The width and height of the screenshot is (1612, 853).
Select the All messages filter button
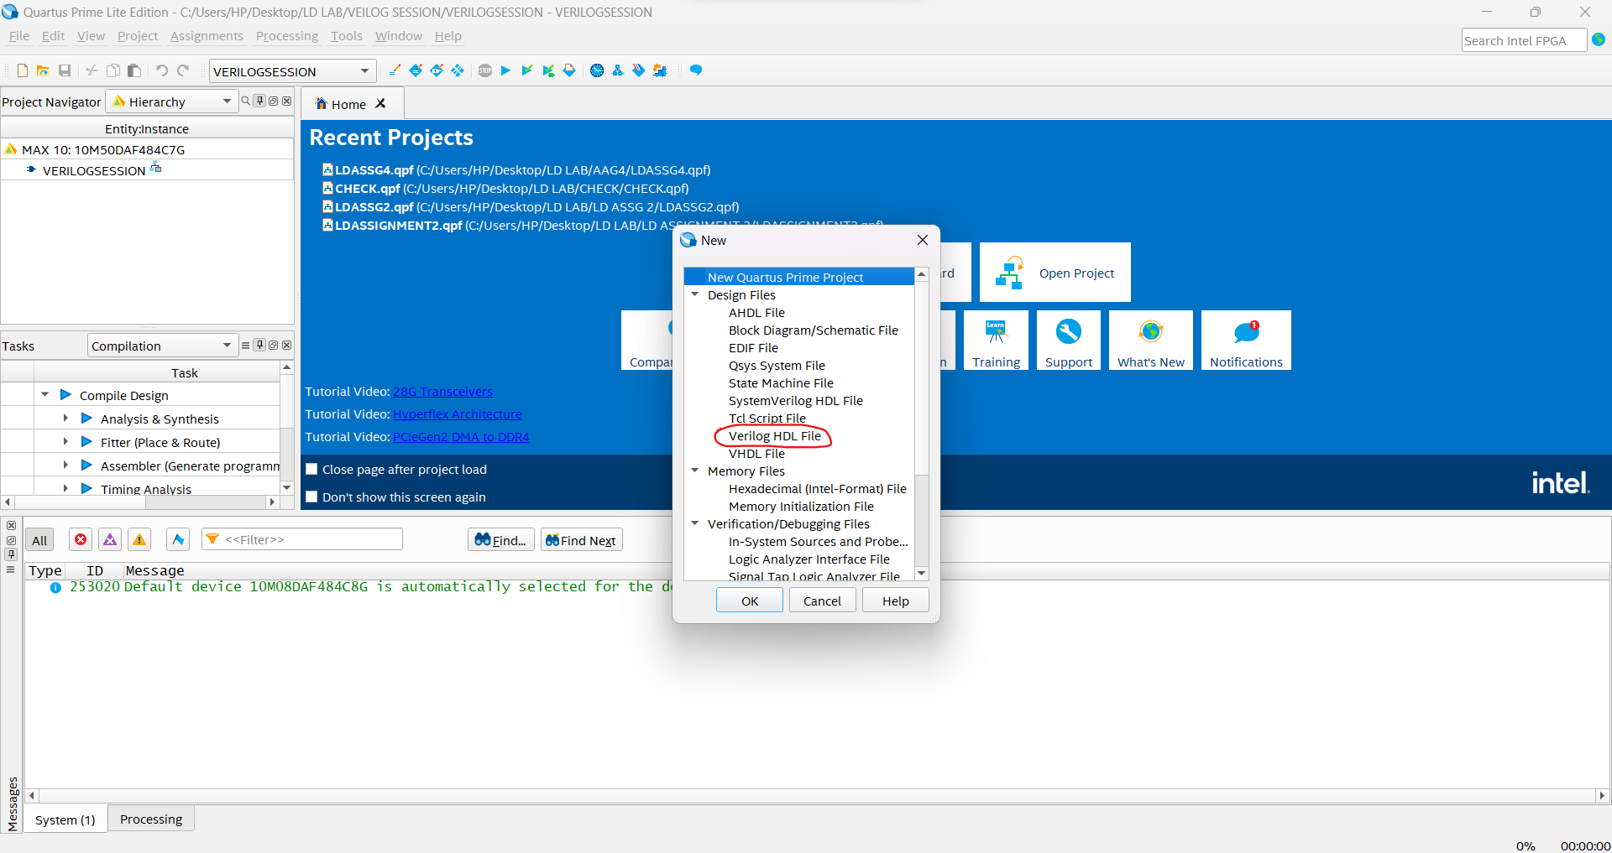39,540
